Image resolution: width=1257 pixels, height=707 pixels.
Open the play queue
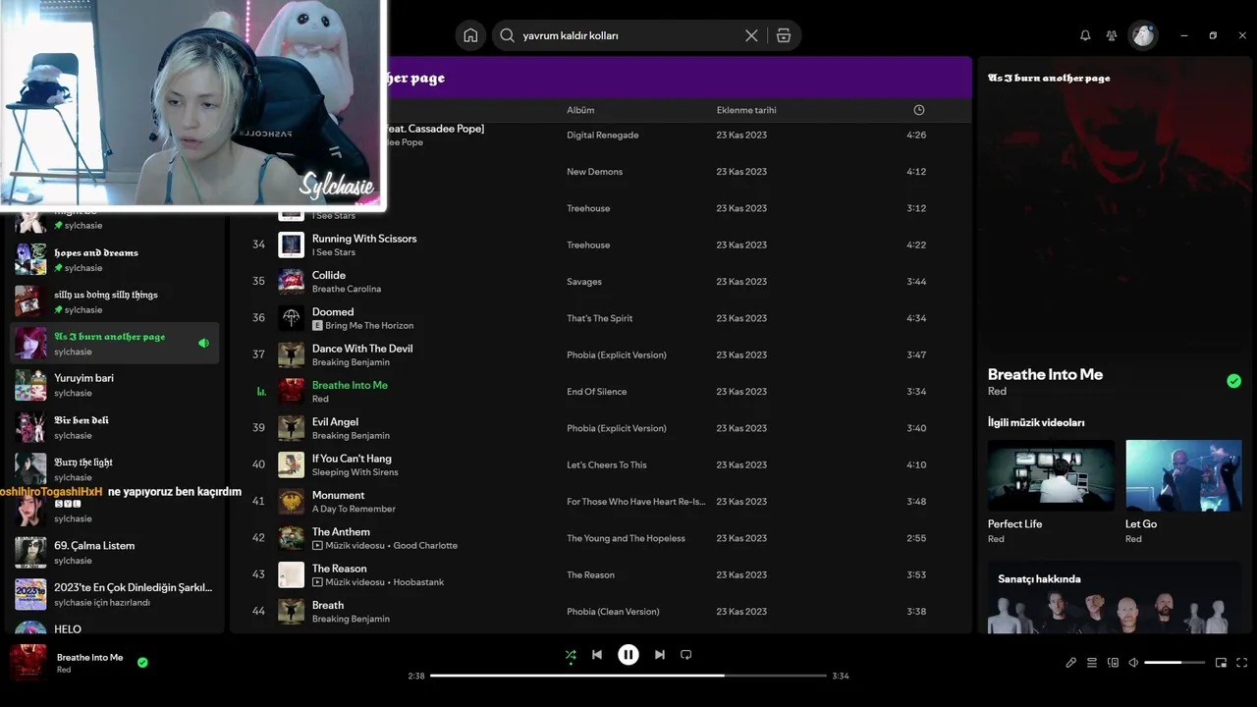pos(1092,663)
